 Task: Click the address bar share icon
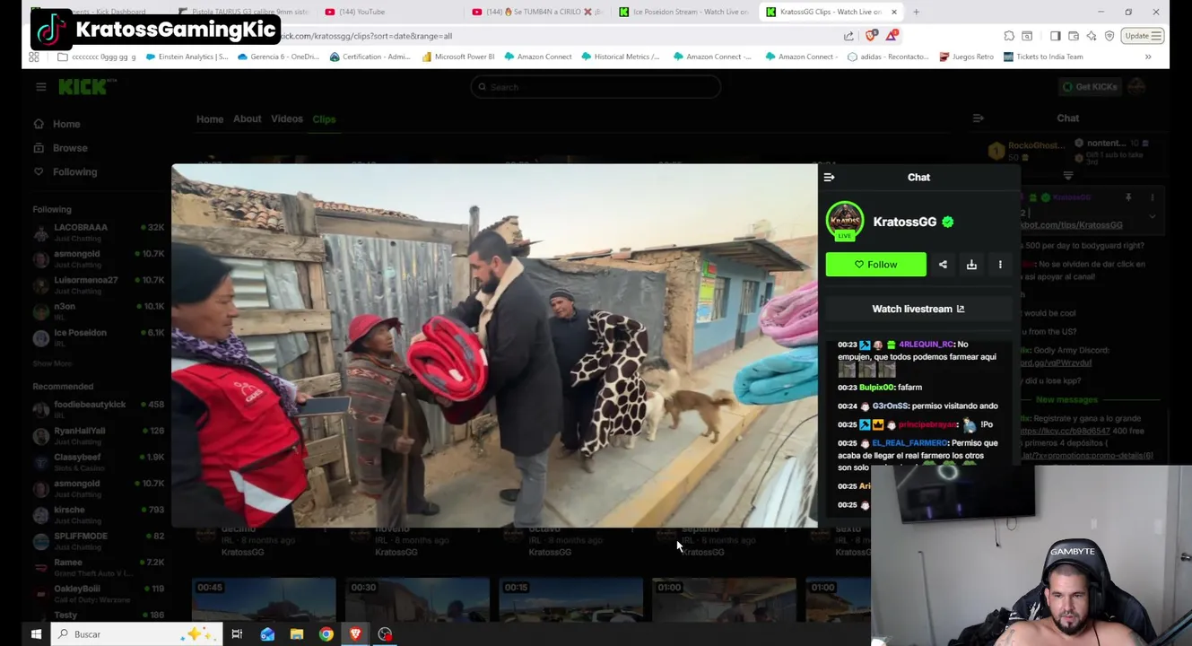[848, 36]
